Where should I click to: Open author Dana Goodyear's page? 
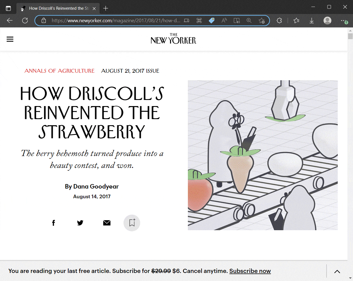tap(96, 186)
